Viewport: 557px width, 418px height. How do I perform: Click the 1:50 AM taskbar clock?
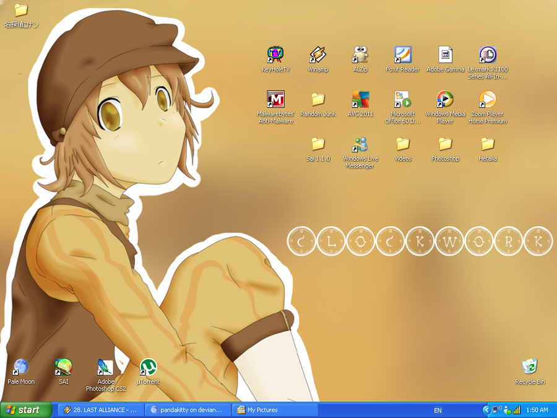[x=537, y=410]
